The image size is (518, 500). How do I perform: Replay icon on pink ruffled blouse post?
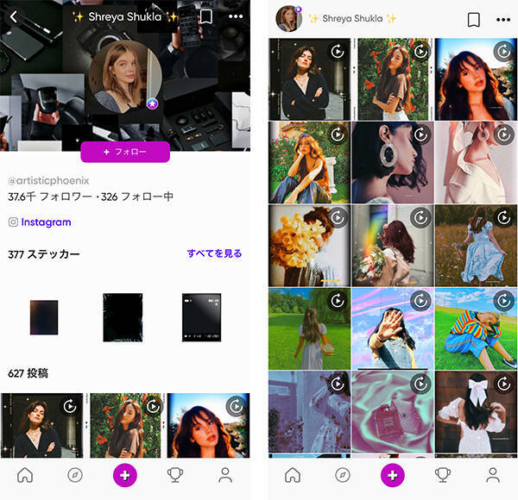click(x=504, y=134)
